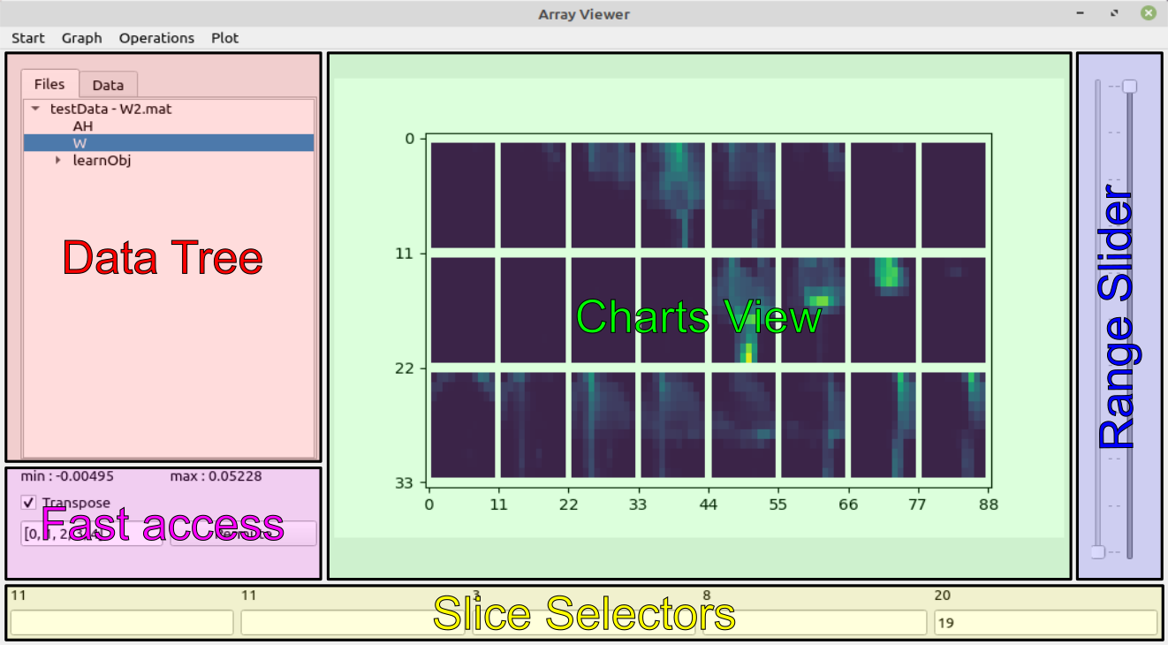
Task: Select the AH array in the tree
Action: point(83,126)
